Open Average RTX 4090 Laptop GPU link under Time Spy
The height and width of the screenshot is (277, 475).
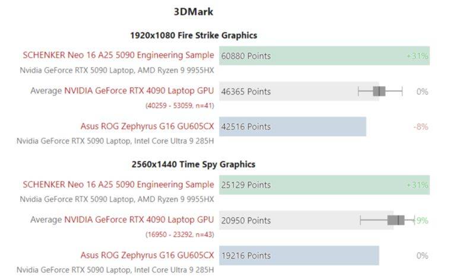(139, 220)
